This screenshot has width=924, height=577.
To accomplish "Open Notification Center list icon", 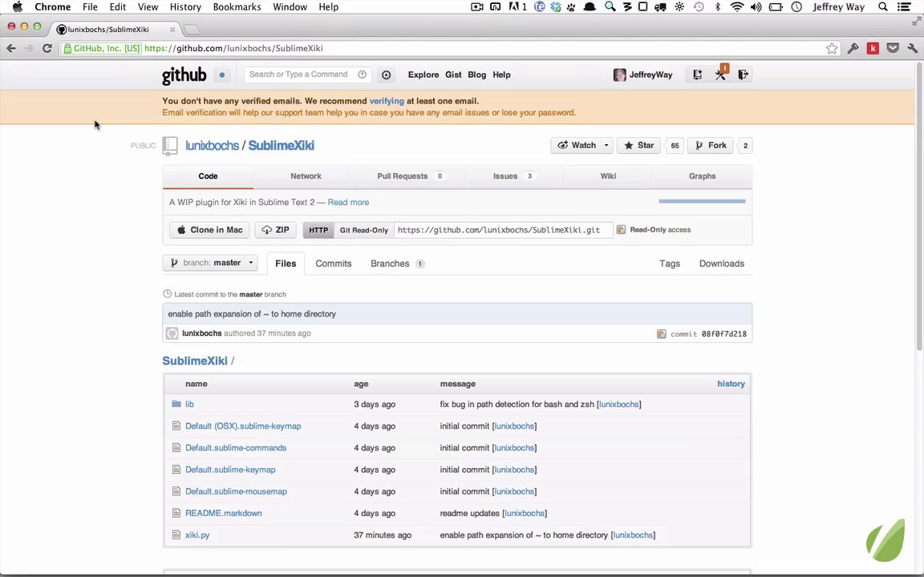I will (x=904, y=7).
